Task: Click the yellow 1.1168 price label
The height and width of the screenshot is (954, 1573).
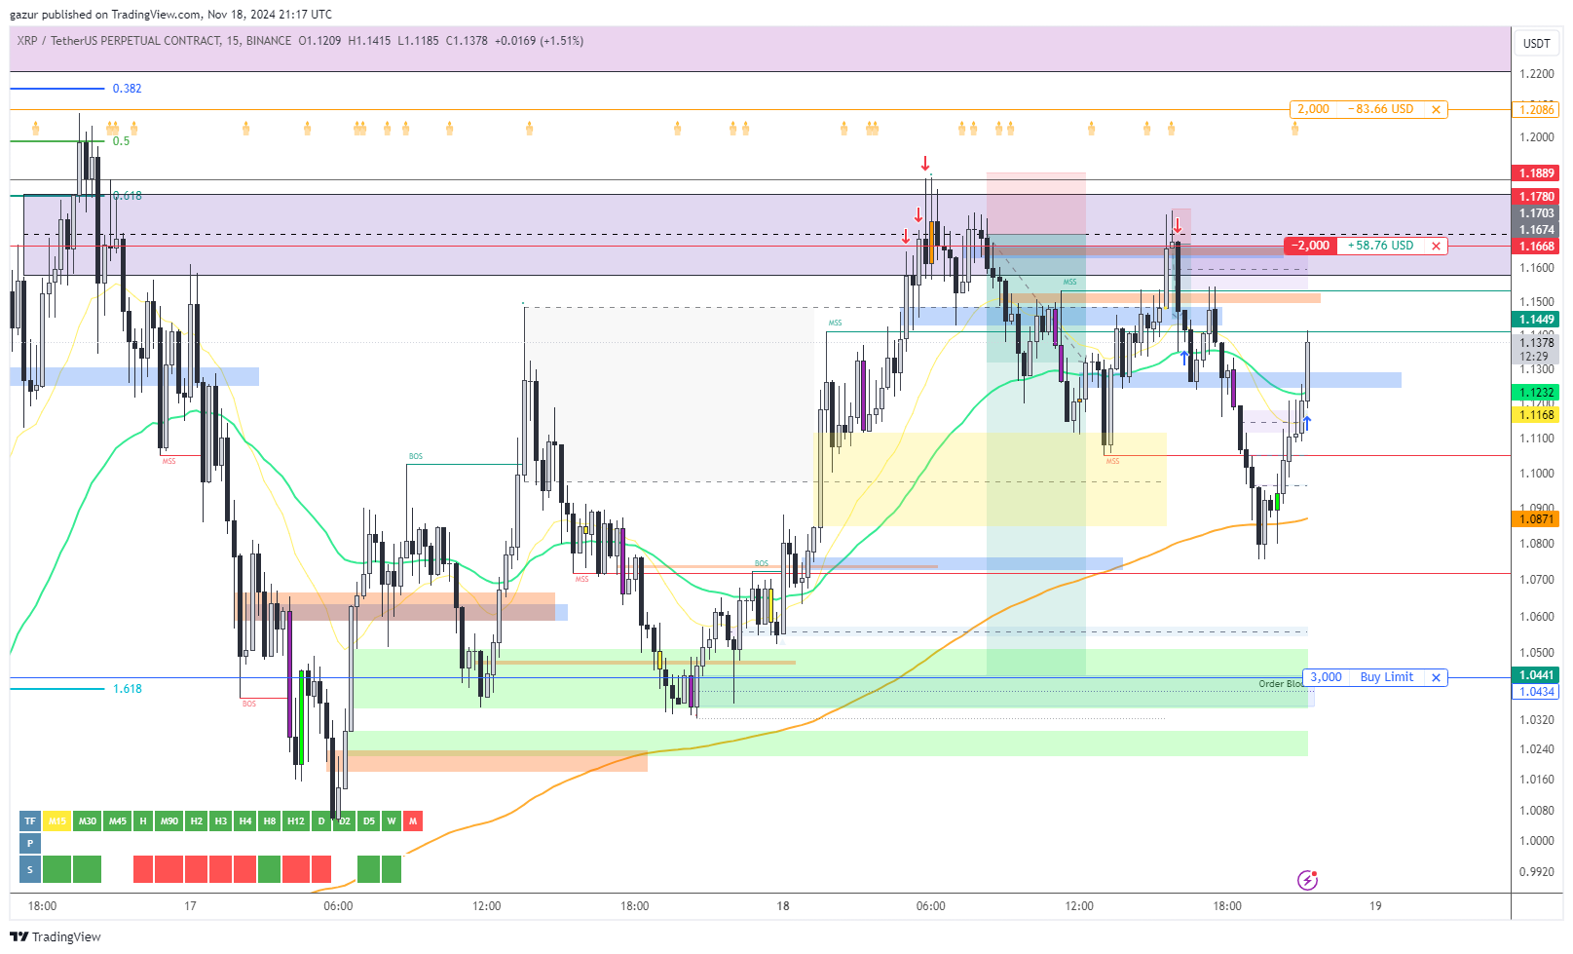Action: pos(1536,415)
